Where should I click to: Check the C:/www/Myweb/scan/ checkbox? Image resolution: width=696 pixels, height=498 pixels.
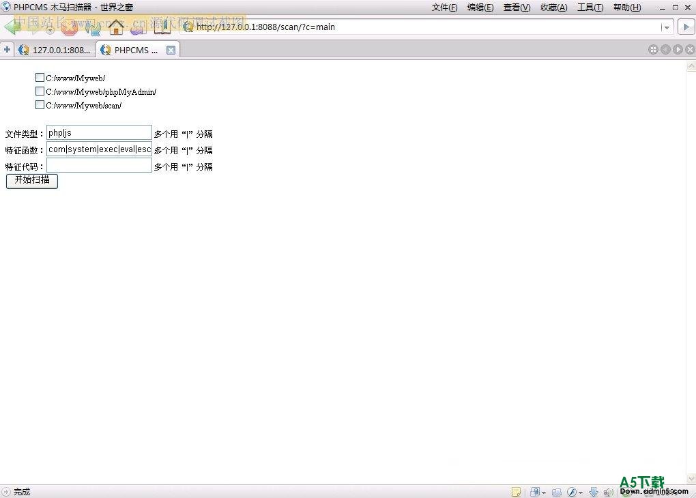coord(40,105)
